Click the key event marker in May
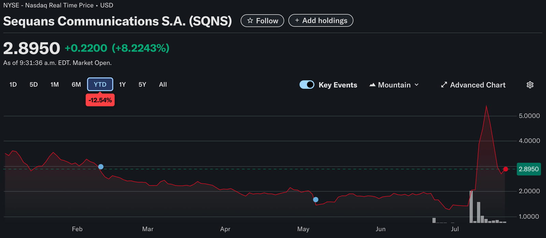 point(316,200)
